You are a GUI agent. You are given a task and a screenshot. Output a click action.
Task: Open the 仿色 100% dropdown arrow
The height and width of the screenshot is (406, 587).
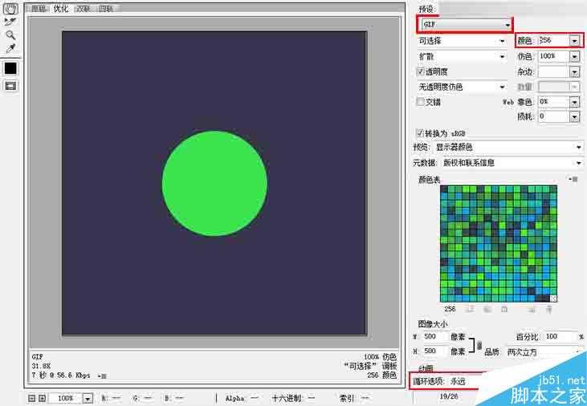pos(574,56)
